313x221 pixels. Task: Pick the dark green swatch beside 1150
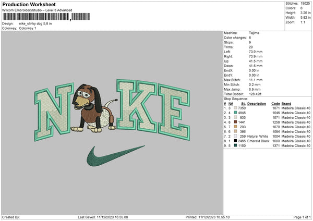click(235, 145)
